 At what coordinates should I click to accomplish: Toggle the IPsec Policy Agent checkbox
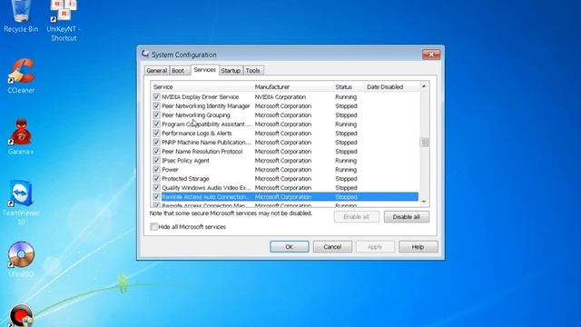pos(156,161)
